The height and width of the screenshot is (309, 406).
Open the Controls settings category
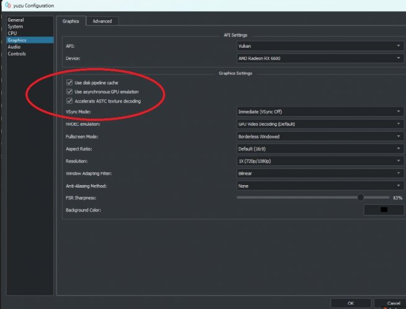click(x=17, y=54)
